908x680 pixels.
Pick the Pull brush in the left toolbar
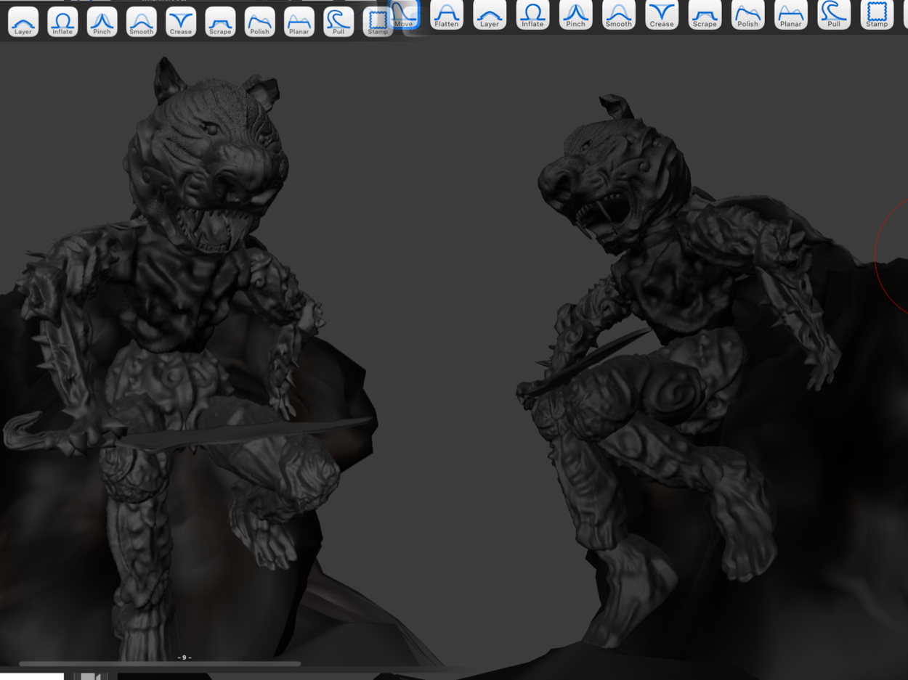(338, 22)
